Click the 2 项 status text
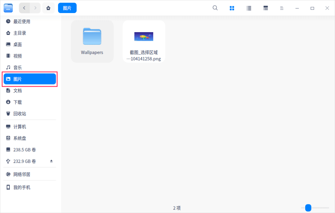The image size is (335, 213). click(x=177, y=208)
